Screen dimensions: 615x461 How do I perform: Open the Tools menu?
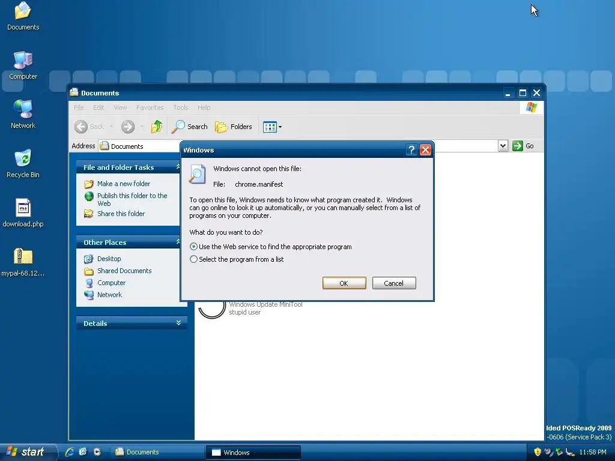pos(181,107)
